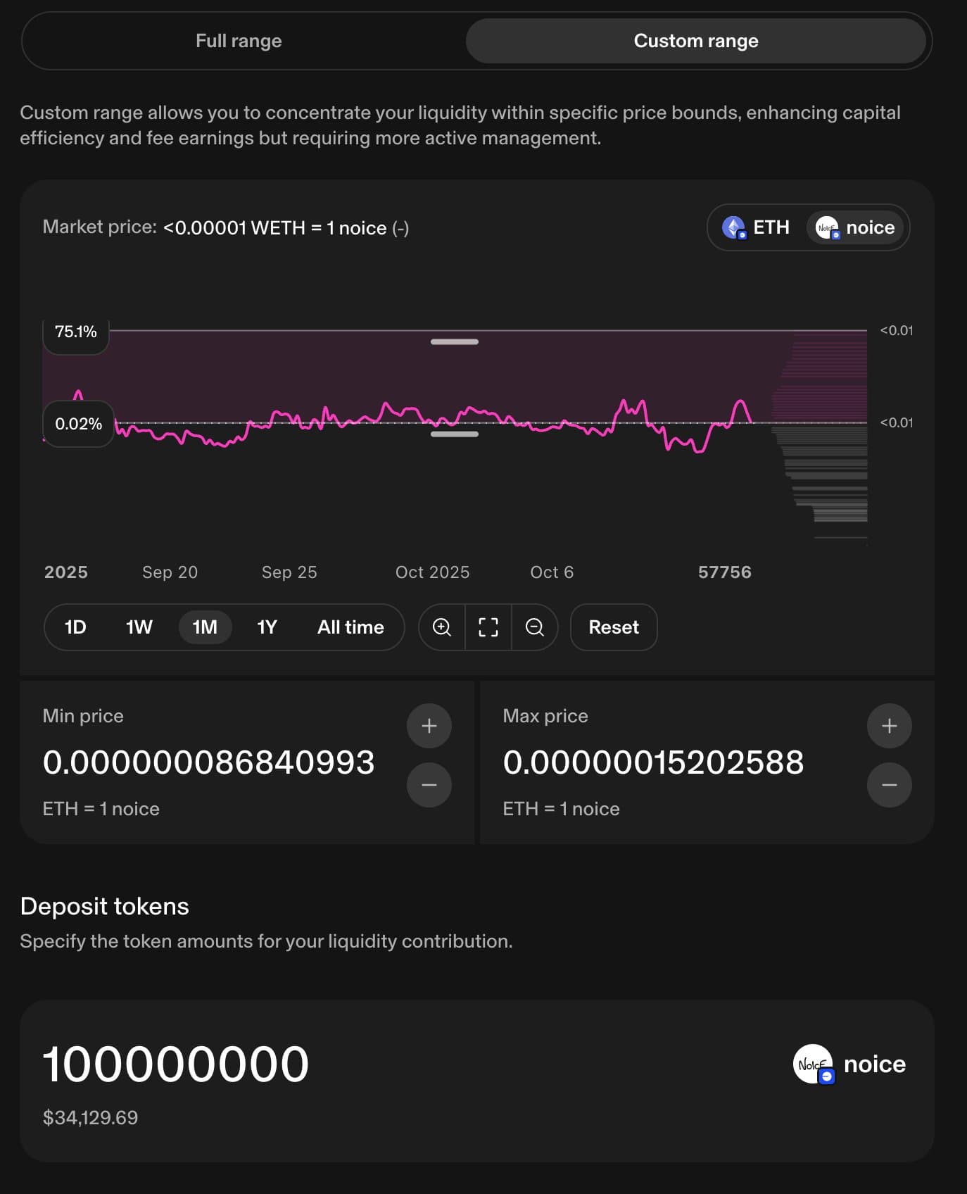Click the Min price value field
This screenshot has height=1194, width=967.
(x=209, y=762)
